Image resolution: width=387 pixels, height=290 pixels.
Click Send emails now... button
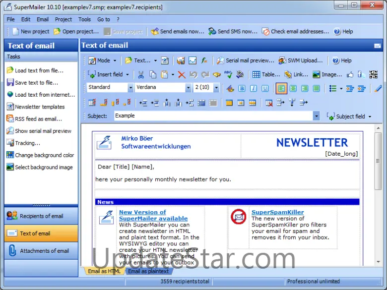(x=178, y=31)
